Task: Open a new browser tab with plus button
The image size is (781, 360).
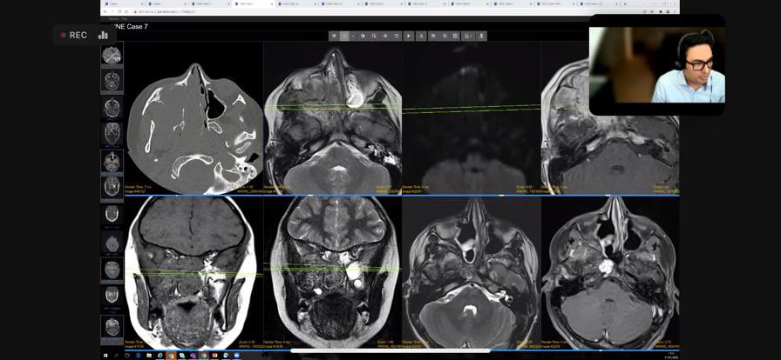Action: [x=626, y=3]
